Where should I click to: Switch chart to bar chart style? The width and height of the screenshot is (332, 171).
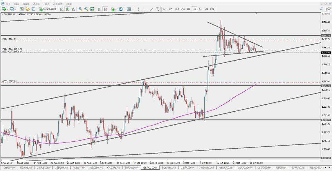click(x=61, y=9)
